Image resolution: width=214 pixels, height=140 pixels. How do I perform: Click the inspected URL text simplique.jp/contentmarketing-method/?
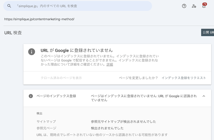click(x=39, y=19)
